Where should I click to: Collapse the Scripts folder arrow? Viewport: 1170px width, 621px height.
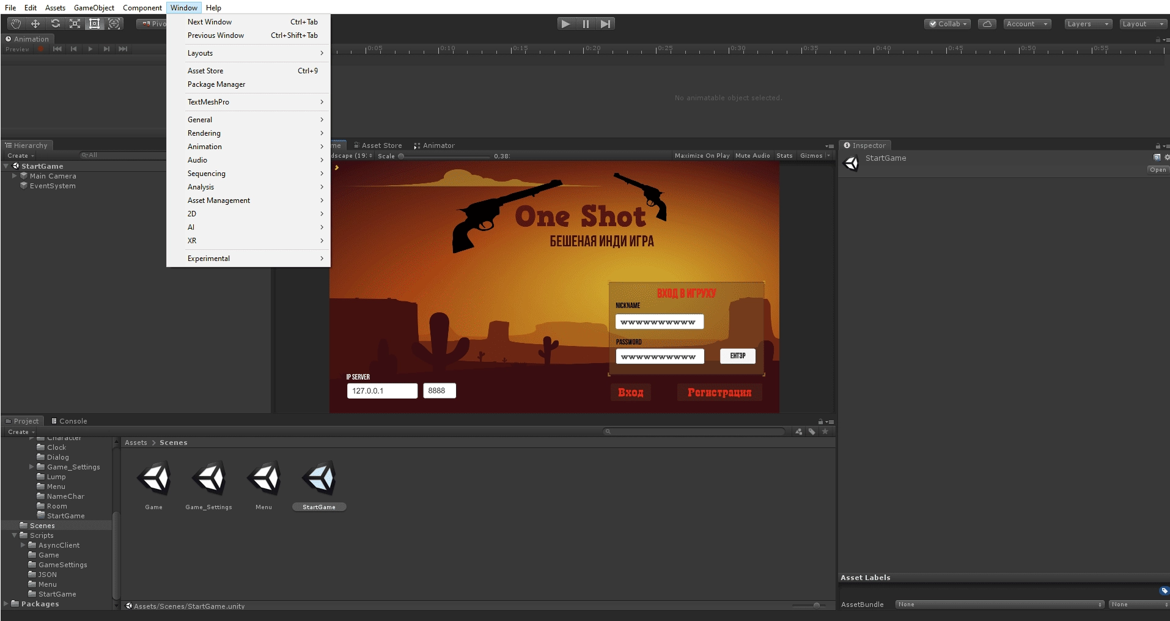click(15, 535)
